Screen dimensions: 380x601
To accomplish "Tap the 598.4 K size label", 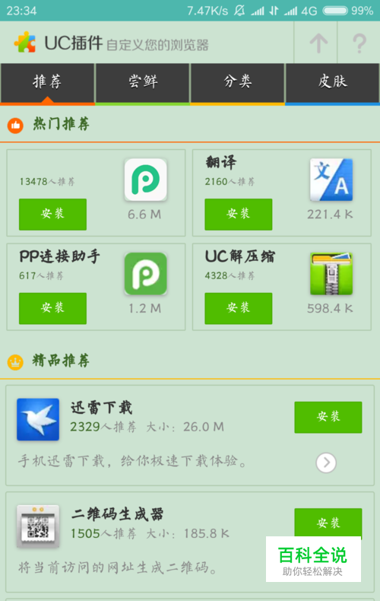I will point(330,308).
